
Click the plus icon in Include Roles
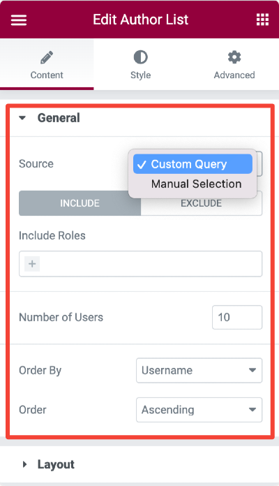(32, 264)
